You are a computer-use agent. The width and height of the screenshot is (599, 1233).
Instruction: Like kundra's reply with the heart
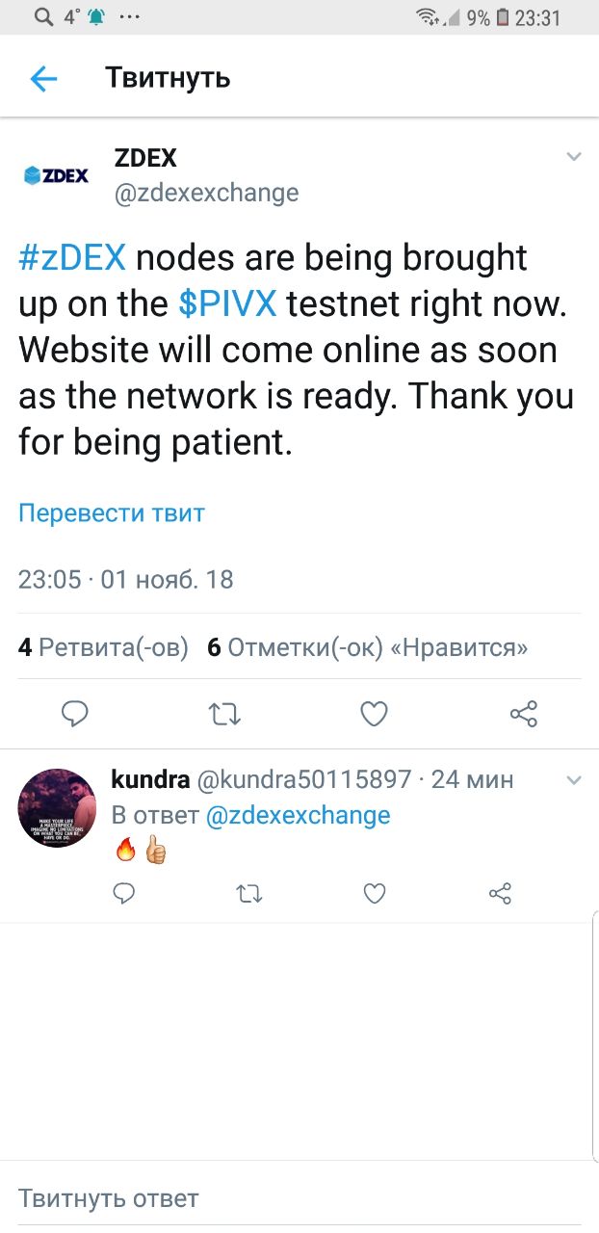pyautogui.click(x=375, y=894)
